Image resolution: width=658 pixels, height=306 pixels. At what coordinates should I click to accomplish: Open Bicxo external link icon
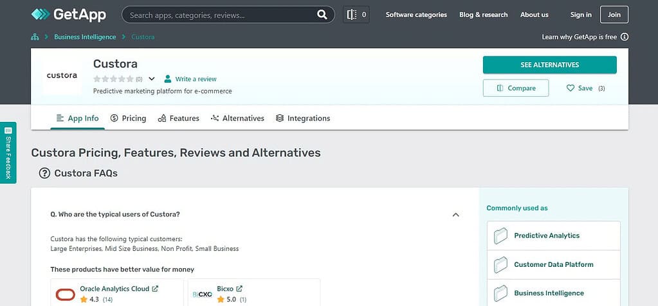click(x=239, y=289)
